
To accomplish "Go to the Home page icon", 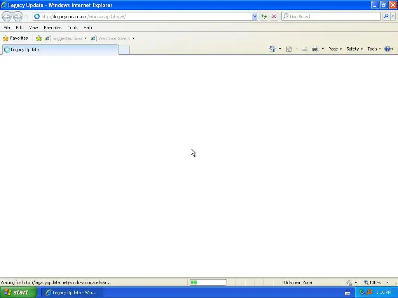I will pyautogui.click(x=272, y=49).
